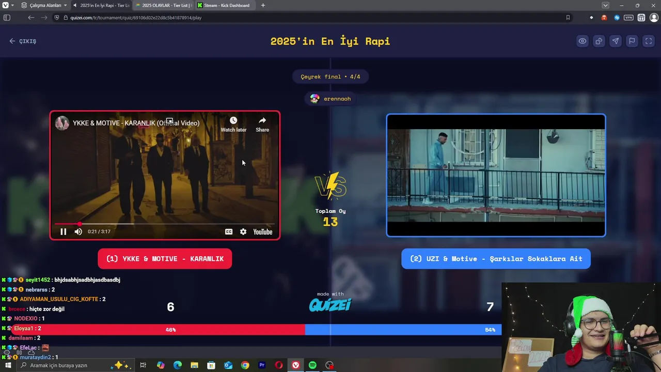This screenshot has width=661, height=372.
Task: Click the gift box toolbar icon
Action: tap(641, 18)
